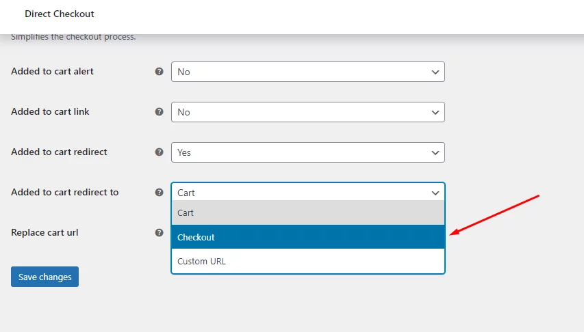Click the Added to cart link label
The height and width of the screenshot is (332, 584).
(50, 111)
